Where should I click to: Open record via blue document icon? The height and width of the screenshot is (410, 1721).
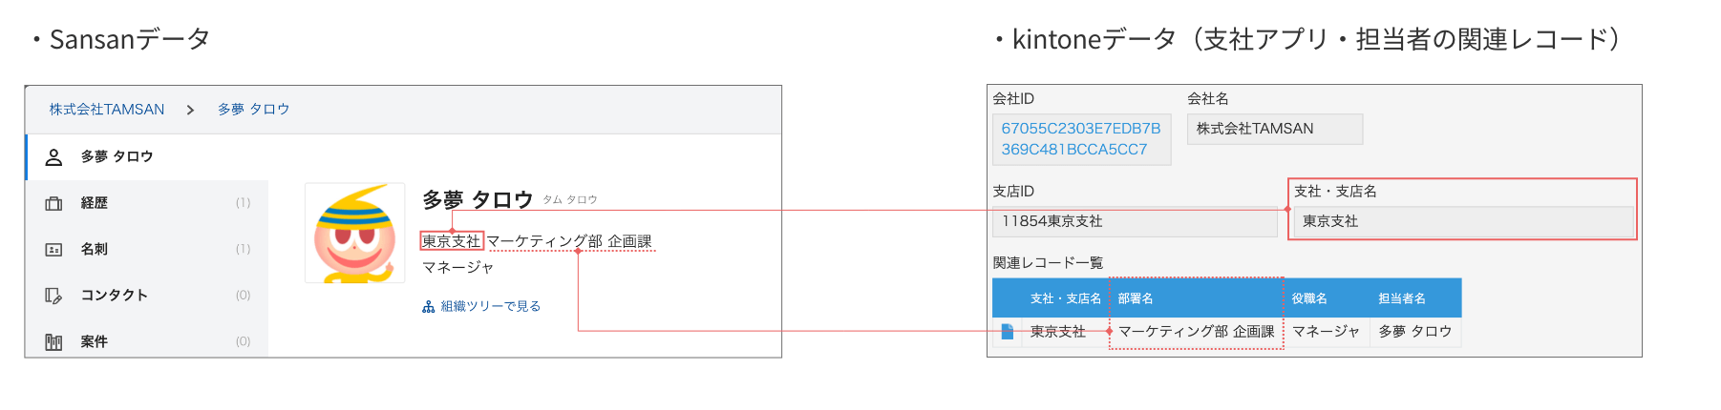point(1007,332)
